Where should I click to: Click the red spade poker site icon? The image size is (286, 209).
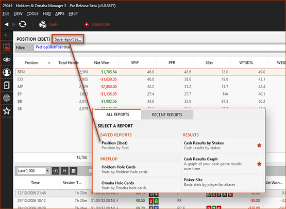coord(87,24)
